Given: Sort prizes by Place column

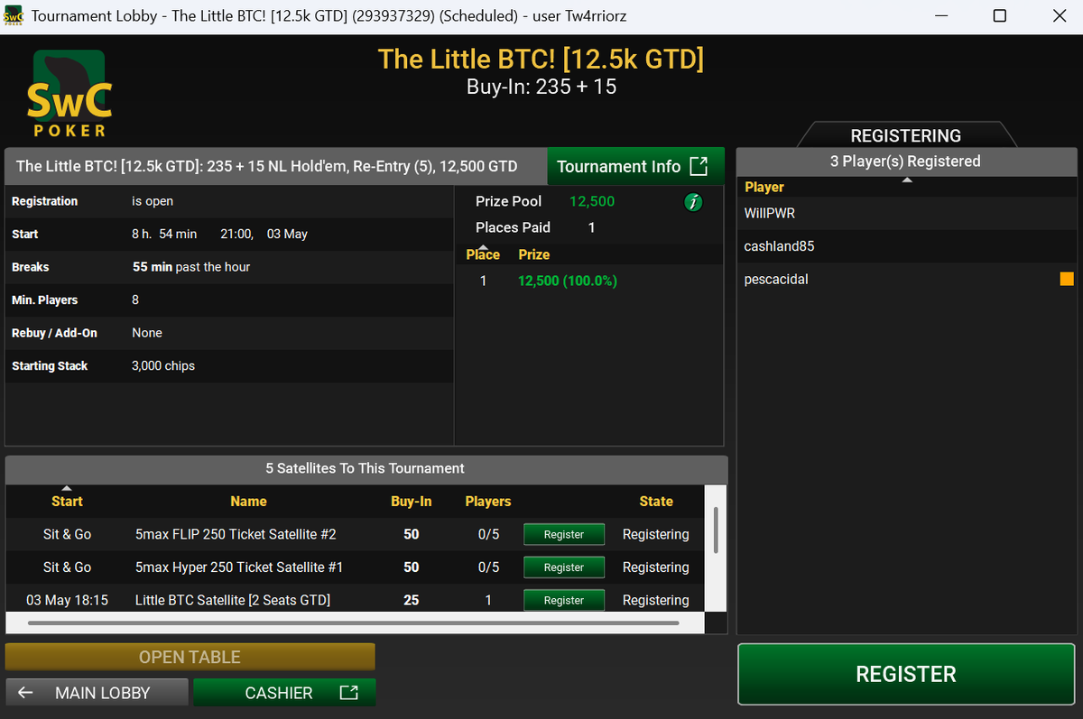Looking at the screenshot, I should coord(483,254).
